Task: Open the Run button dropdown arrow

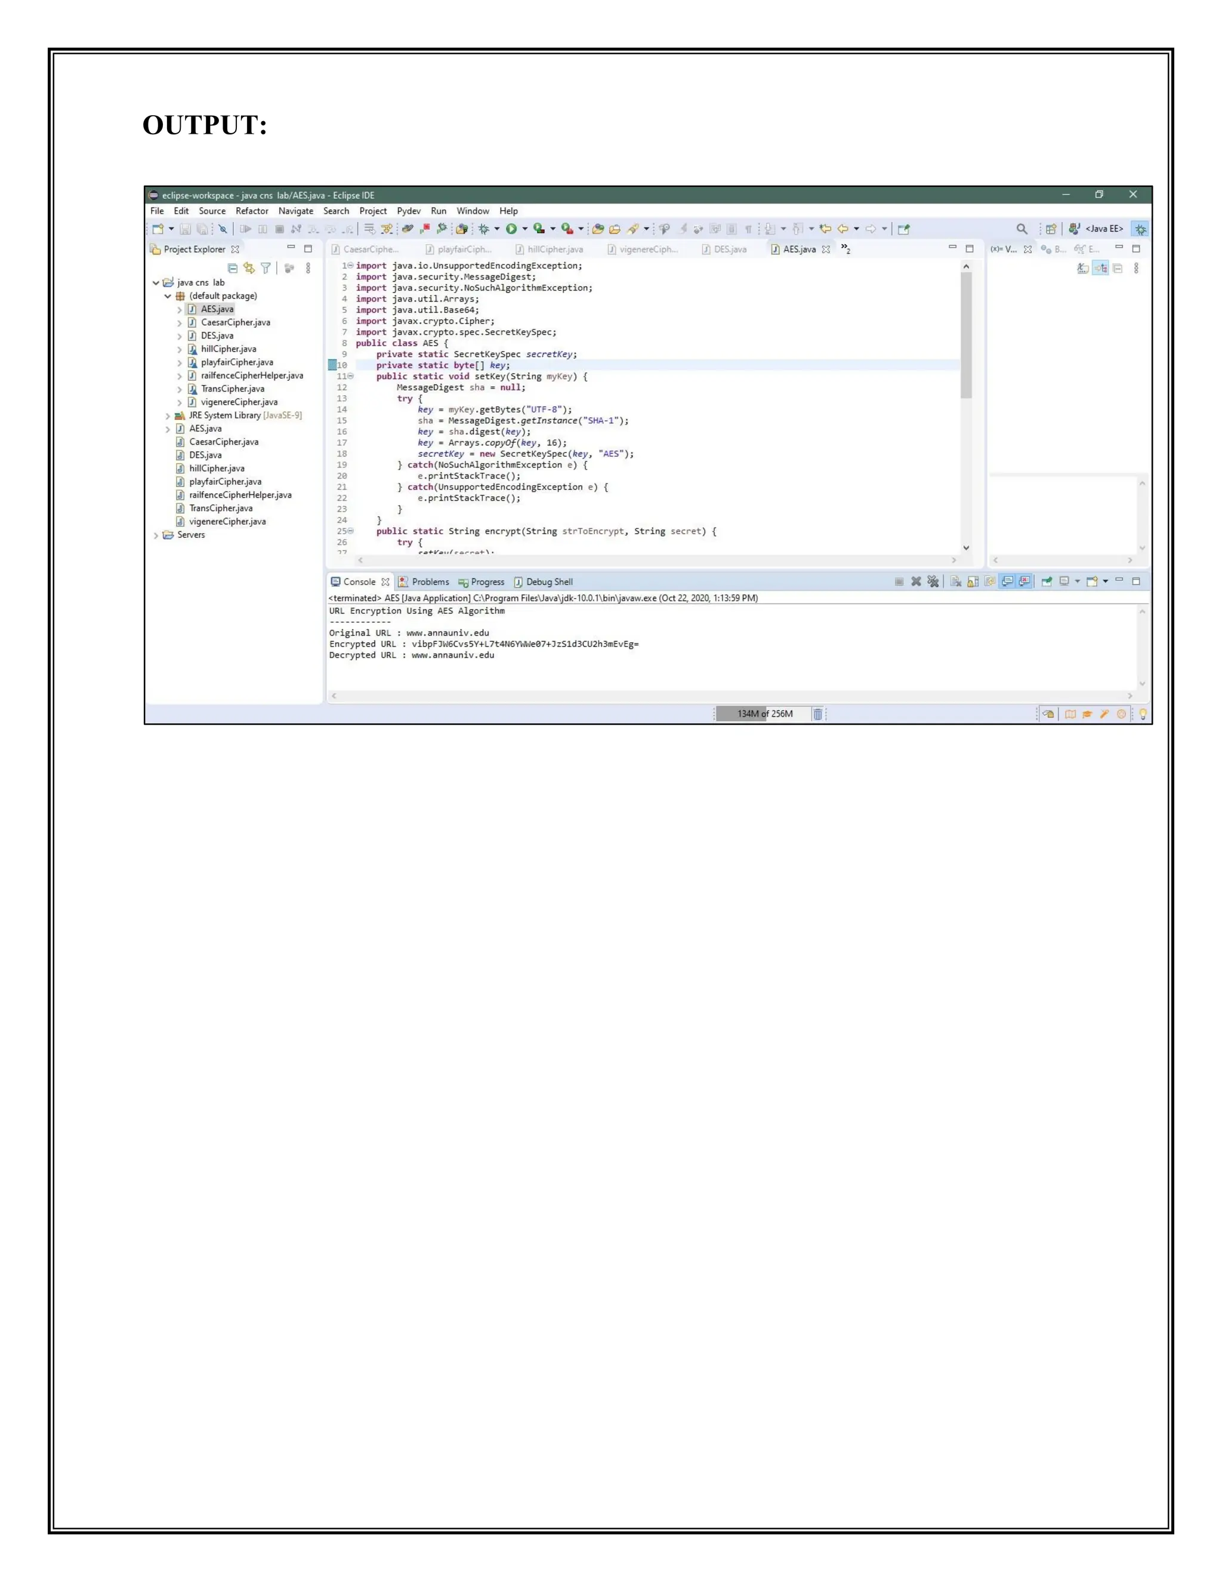Action: coord(525,229)
